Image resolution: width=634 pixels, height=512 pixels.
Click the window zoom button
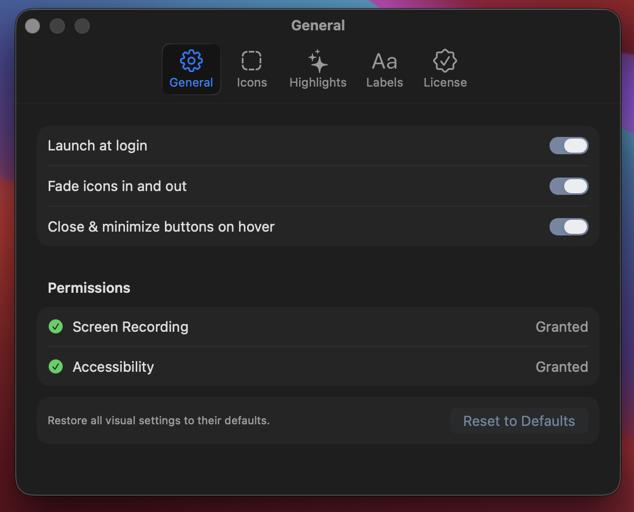[x=82, y=26]
